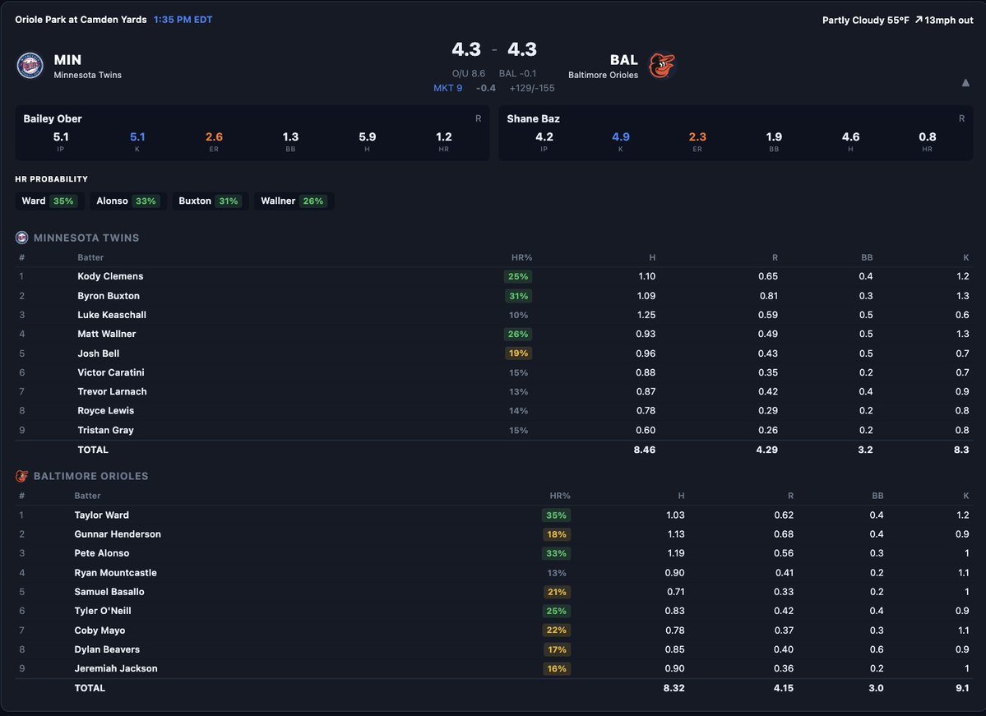
Task: Click the MKT 9 market total link
Action: (447, 88)
